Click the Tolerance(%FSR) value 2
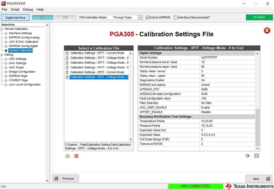The image size is (274, 190). click(202, 144)
